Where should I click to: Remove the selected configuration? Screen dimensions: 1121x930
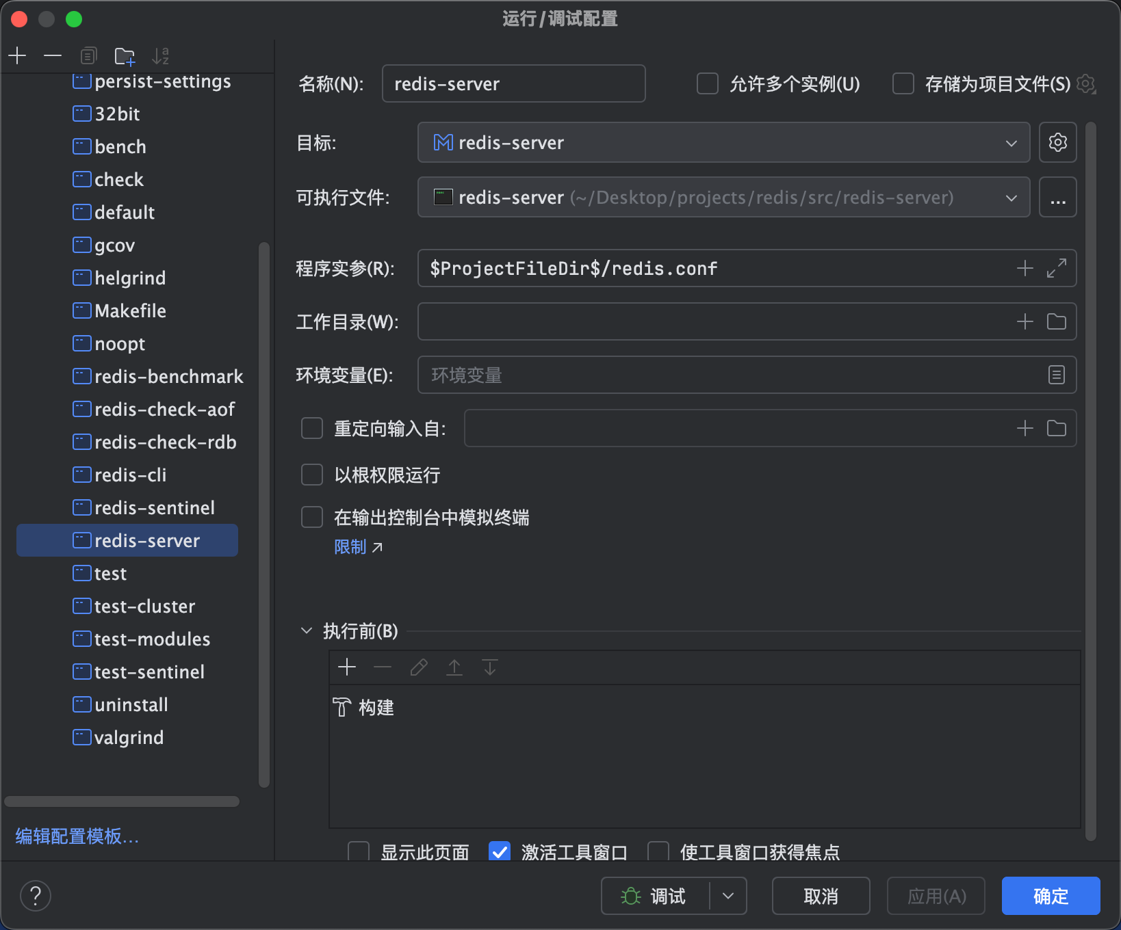(x=53, y=55)
